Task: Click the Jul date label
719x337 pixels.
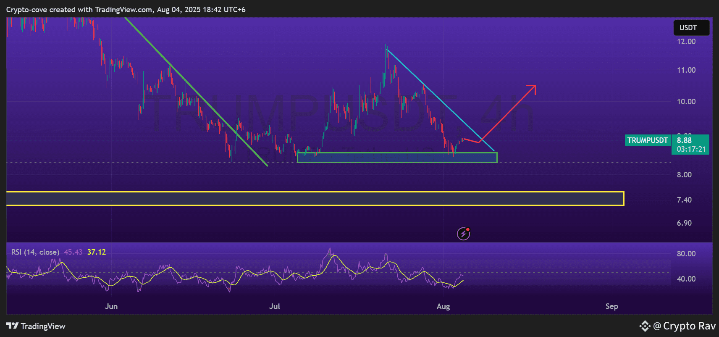Action: pos(275,306)
